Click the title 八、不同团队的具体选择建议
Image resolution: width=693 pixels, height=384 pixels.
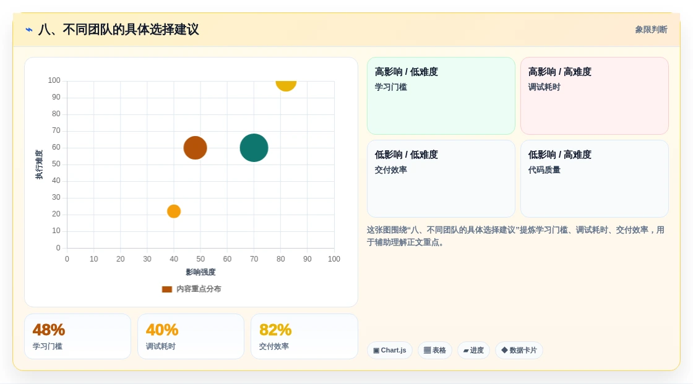coord(118,30)
